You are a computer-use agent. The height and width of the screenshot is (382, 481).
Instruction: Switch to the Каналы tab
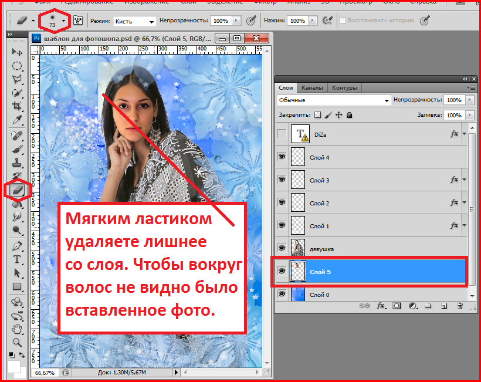point(312,88)
